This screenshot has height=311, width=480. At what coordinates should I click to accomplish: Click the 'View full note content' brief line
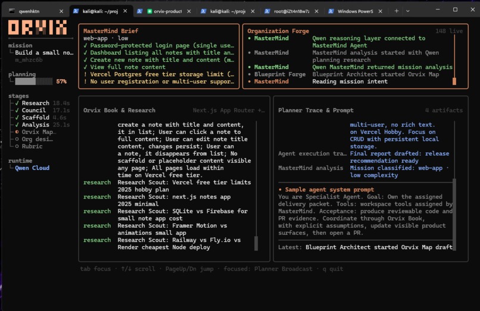[x=124, y=67]
